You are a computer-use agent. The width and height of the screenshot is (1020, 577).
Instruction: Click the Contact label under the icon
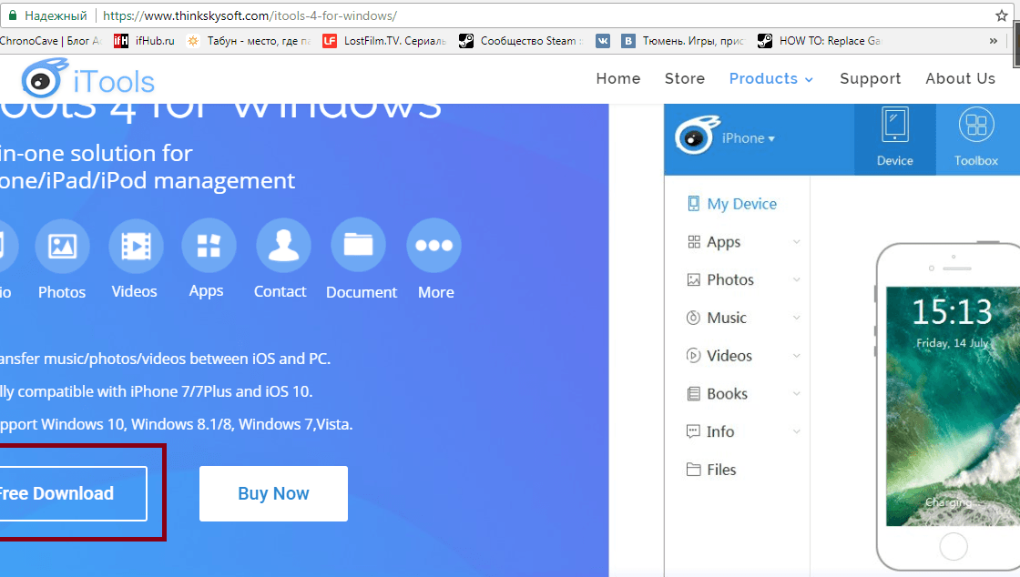280,292
